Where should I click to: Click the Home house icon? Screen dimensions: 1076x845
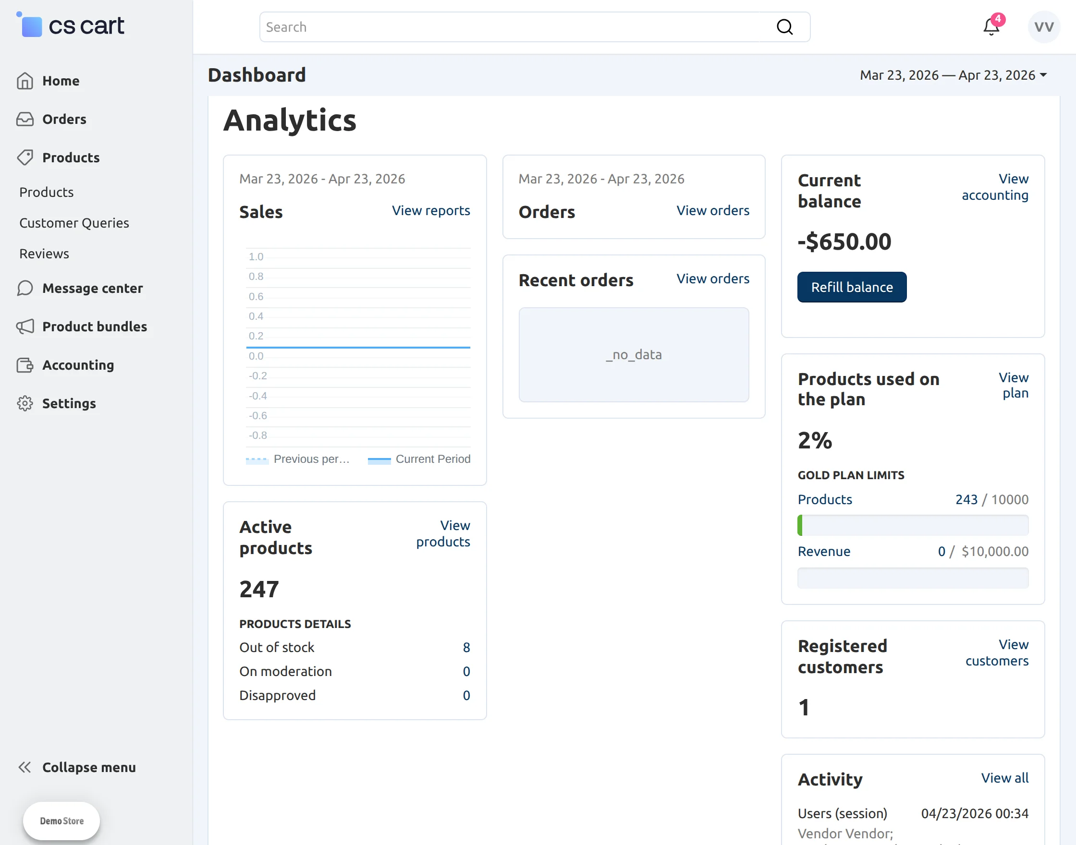point(25,81)
